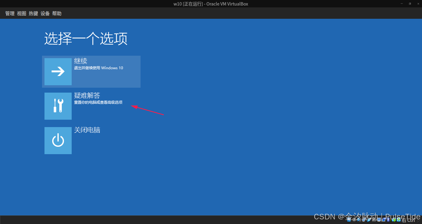This screenshot has height=224, width=422.
Task: Open the 热键 menu
Action: click(x=33, y=14)
